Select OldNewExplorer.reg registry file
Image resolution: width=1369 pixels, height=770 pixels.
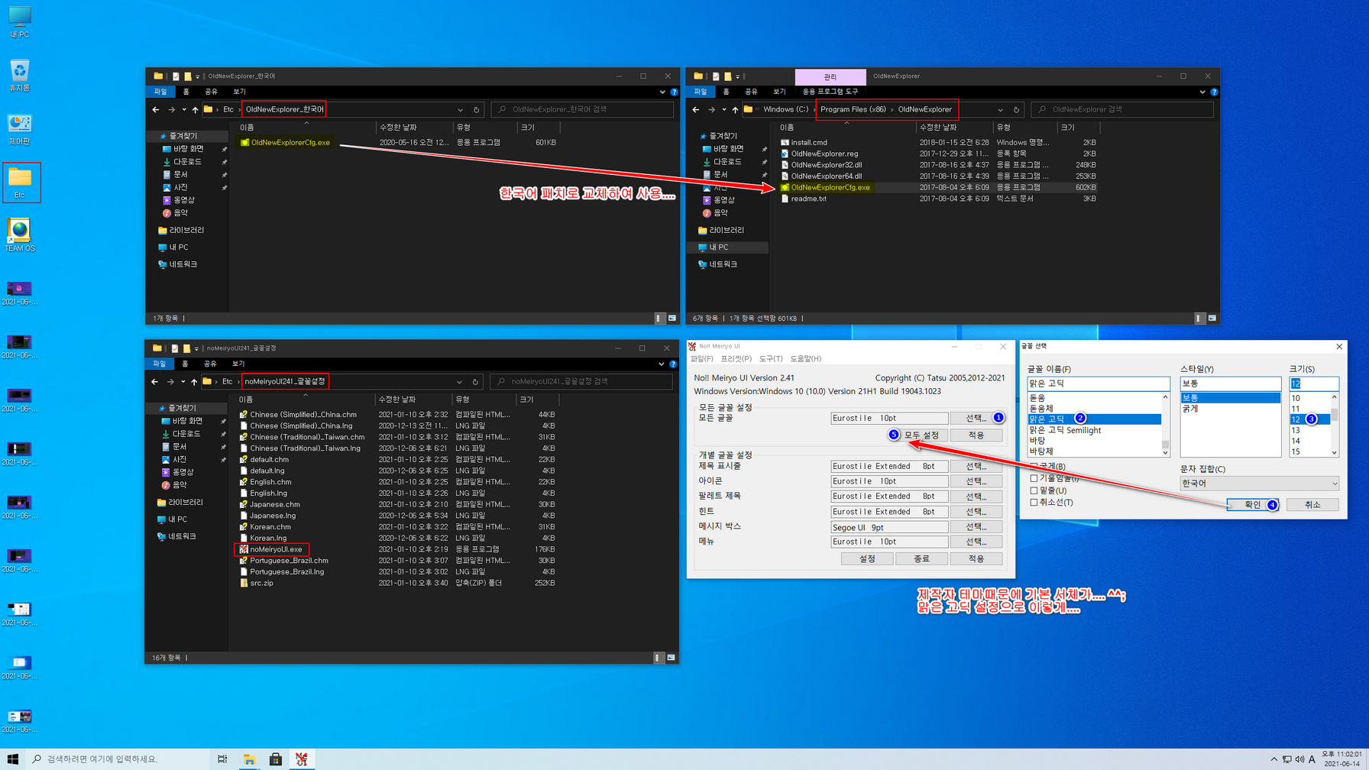coord(824,154)
